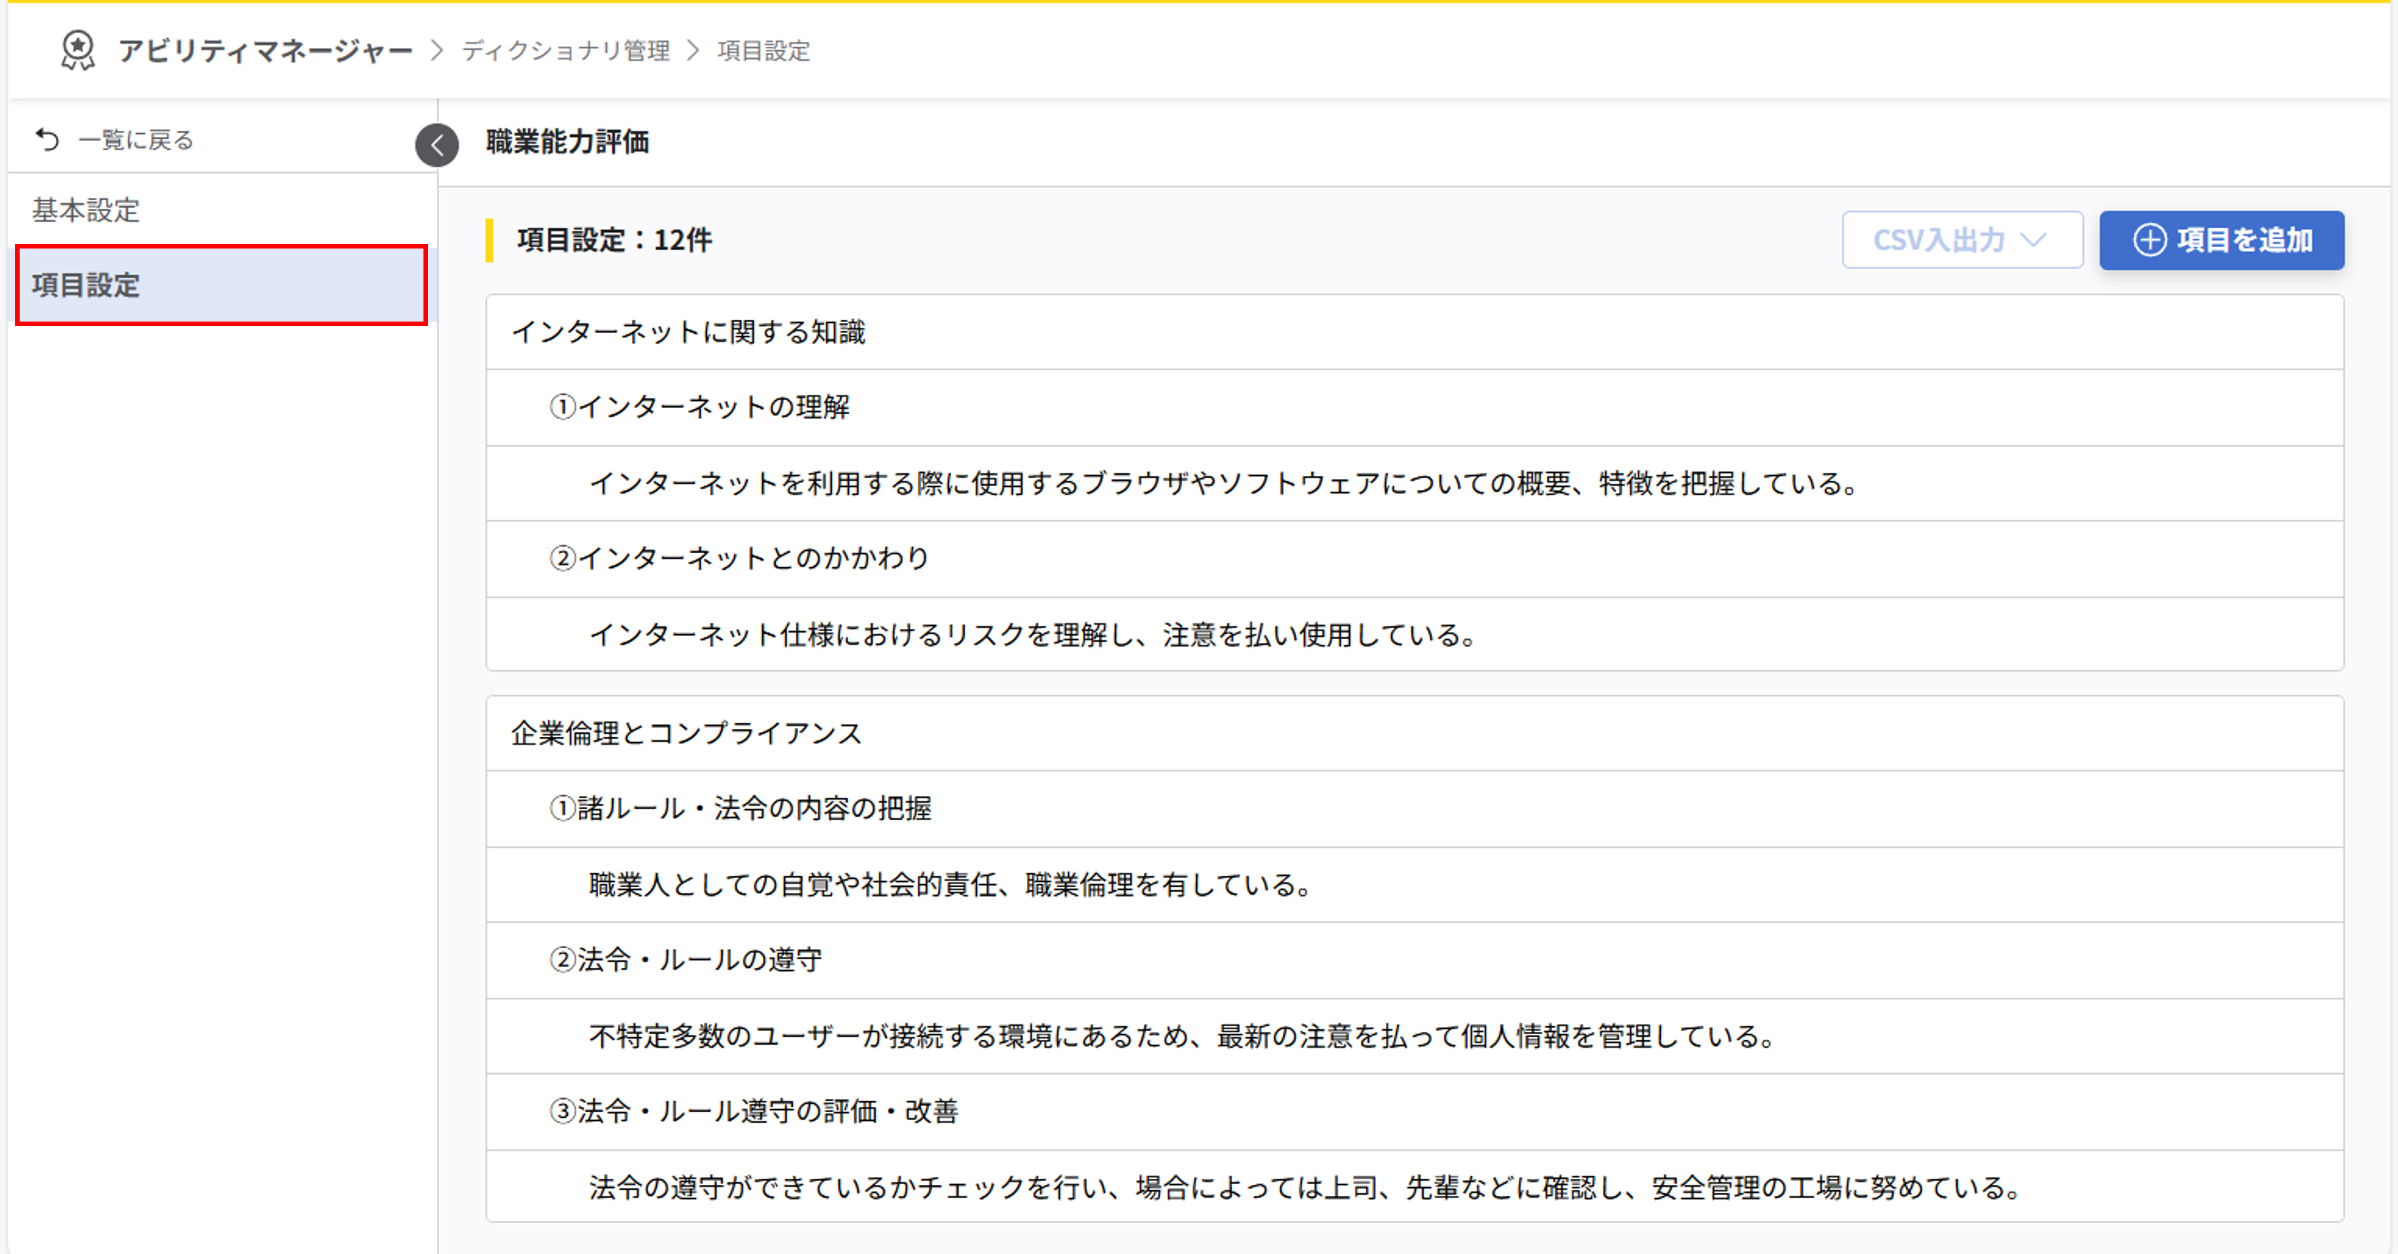Open CSV入出力 via its chevron icon
Screen dimensions: 2398x1254
pyautogui.click(x=2032, y=239)
